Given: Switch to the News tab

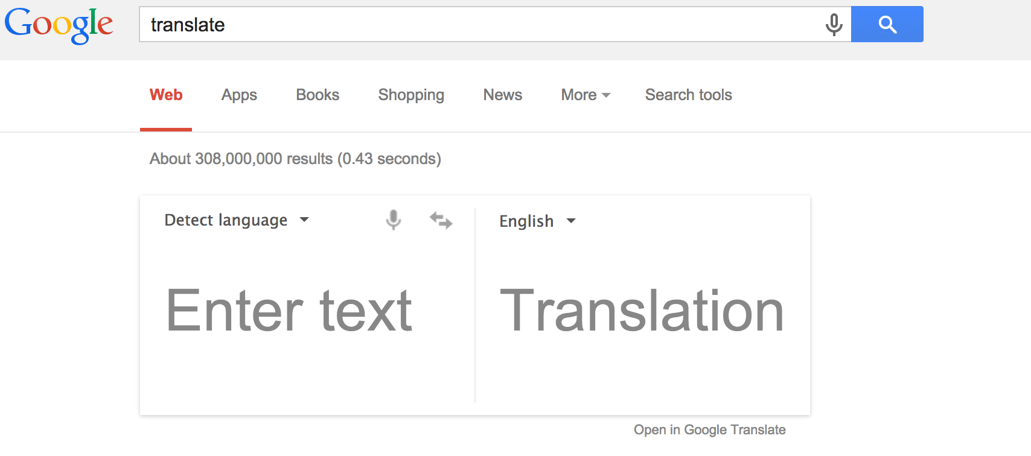Looking at the screenshot, I should (x=502, y=95).
